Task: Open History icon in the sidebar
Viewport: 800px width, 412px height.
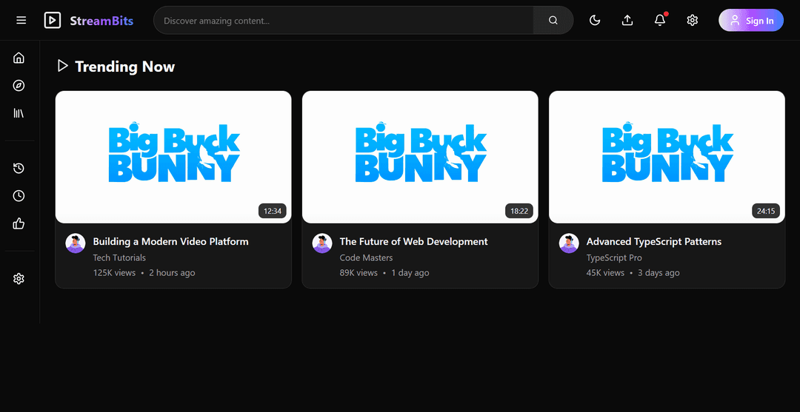Action: [19, 168]
